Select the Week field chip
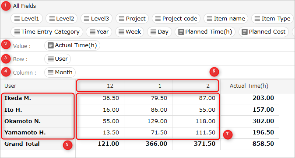Screen dimensions: 295x158 pos(130,32)
